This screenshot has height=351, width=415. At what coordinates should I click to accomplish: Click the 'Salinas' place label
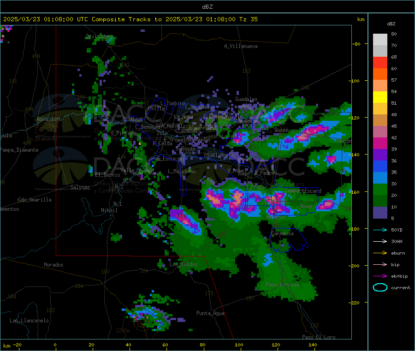[x=80, y=187]
